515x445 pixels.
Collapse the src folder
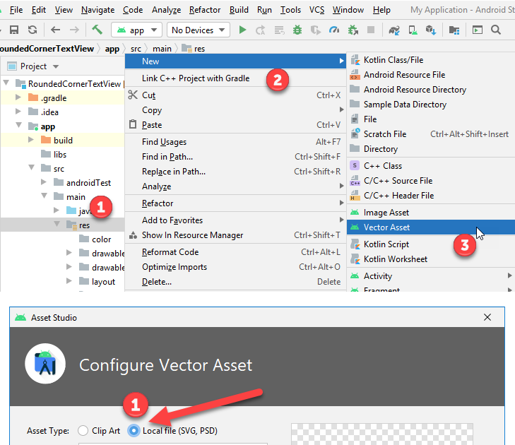click(32, 167)
